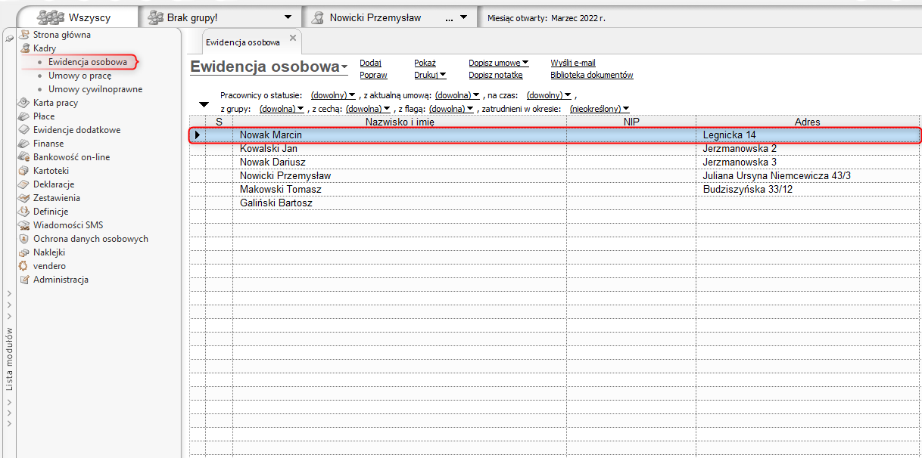Image resolution: width=922 pixels, height=458 pixels.
Task: Click the Dopisz notatkę link
Action: click(496, 75)
